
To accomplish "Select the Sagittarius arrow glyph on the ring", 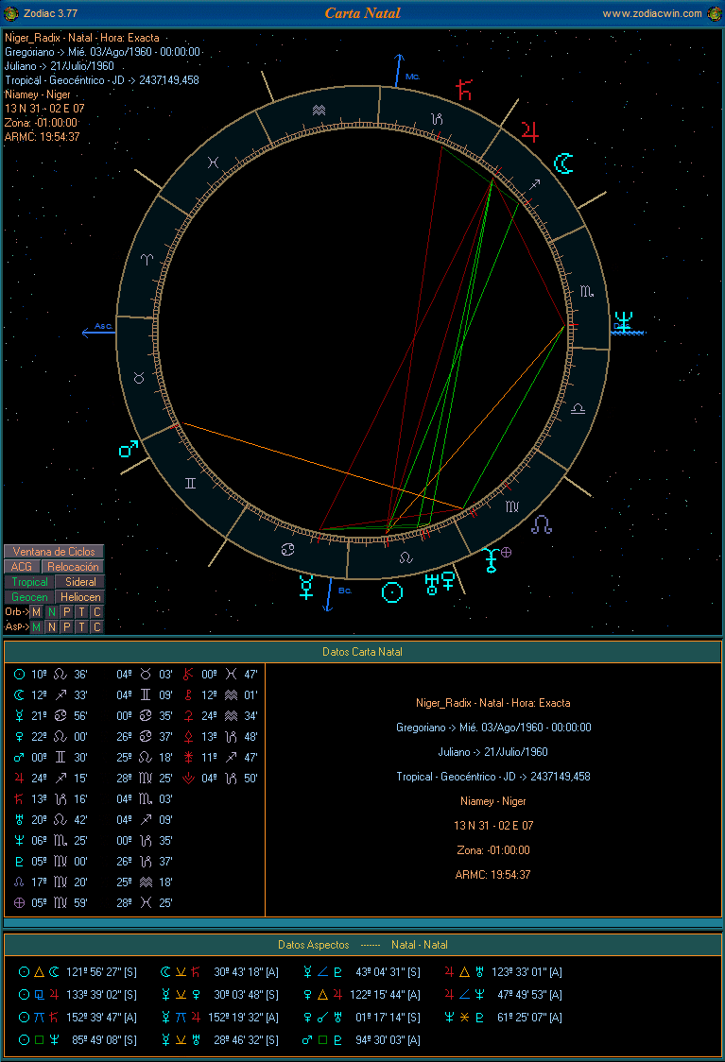I will pos(535,184).
